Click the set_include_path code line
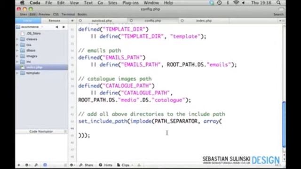Viewport: 301px width, 169px height. click(x=150, y=121)
